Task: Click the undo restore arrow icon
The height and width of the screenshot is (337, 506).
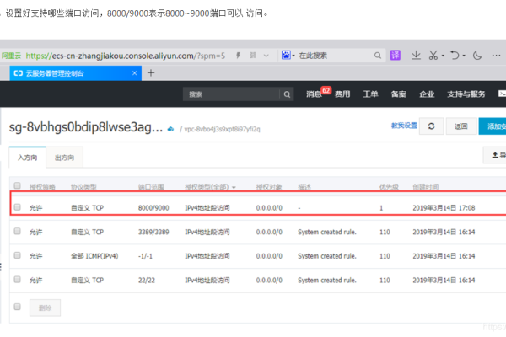Action: point(455,55)
